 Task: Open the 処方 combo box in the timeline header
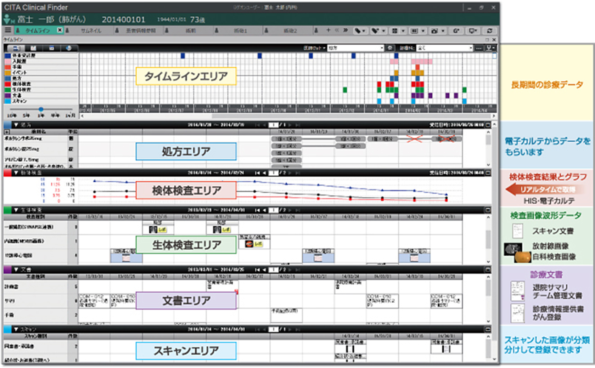[355, 48]
